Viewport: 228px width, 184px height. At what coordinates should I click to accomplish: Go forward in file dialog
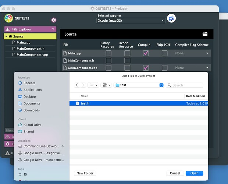(x=83, y=85)
